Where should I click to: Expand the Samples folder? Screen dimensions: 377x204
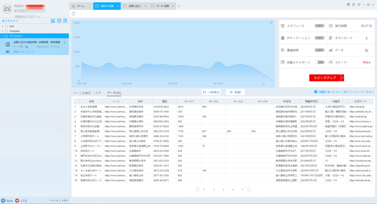tap(2, 31)
